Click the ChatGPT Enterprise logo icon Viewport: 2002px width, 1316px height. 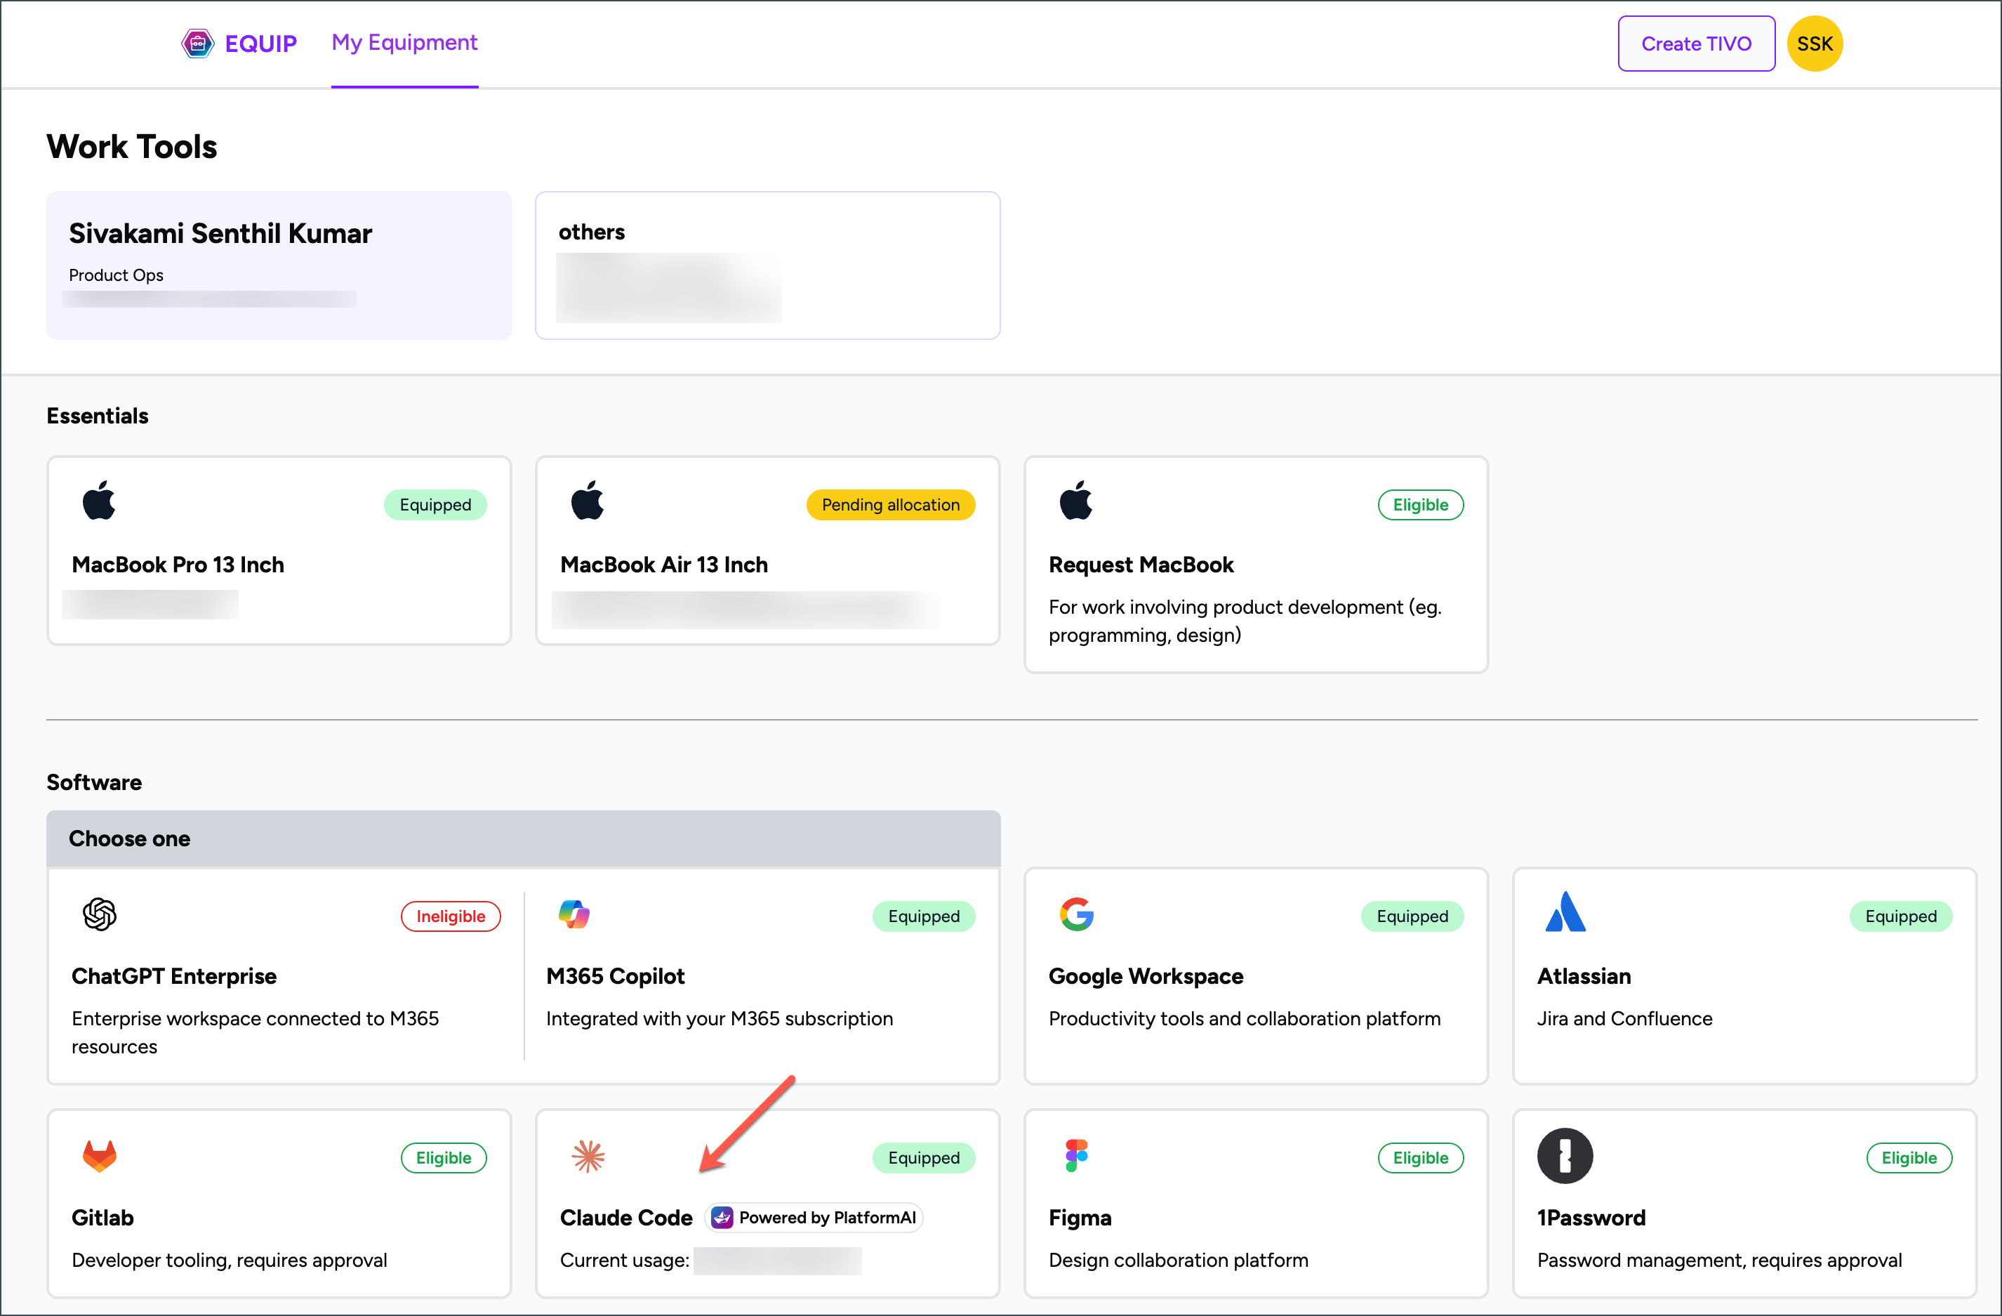click(x=99, y=914)
